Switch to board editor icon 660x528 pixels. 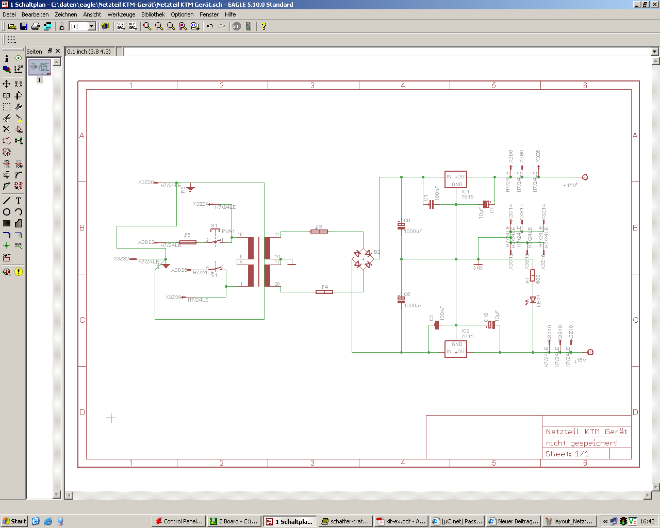click(61, 26)
